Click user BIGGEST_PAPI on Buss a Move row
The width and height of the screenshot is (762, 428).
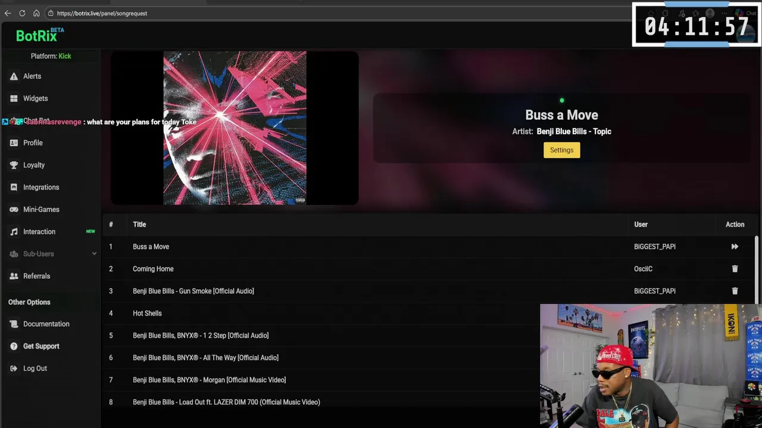click(654, 247)
